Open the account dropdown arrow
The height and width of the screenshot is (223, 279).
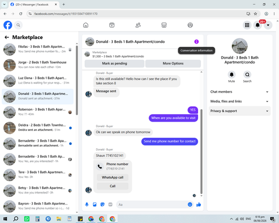pos(268,25)
